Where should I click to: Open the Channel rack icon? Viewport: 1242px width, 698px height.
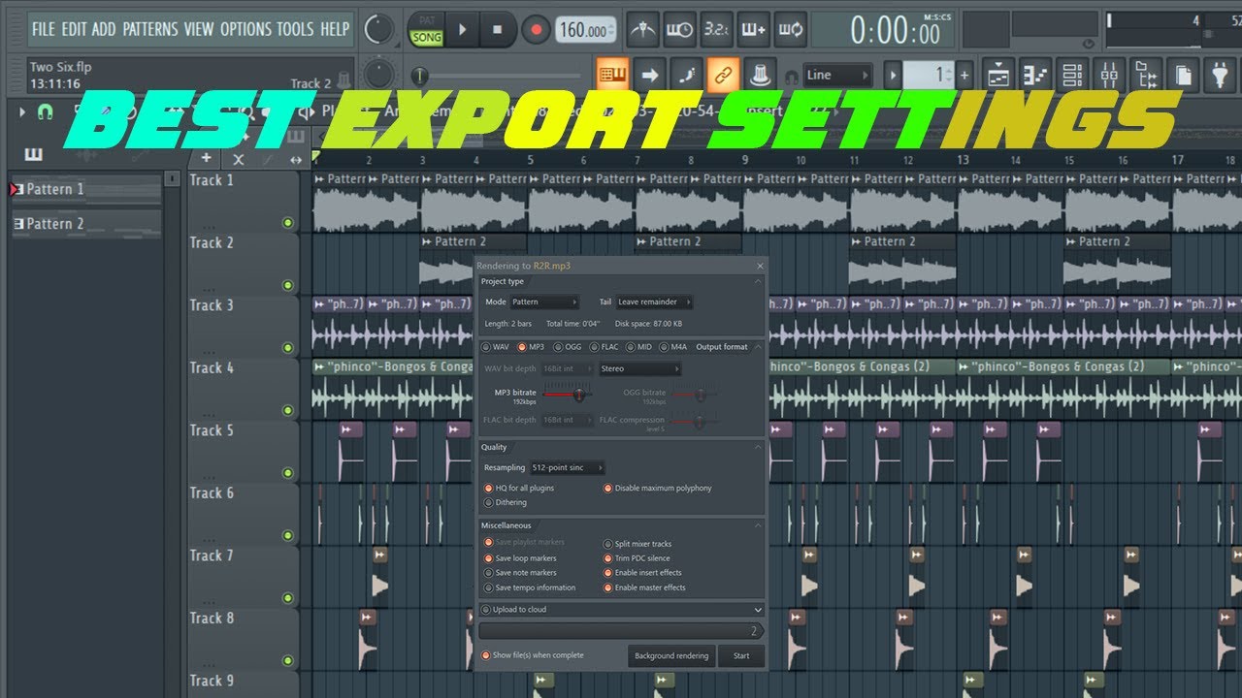pyautogui.click(x=1071, y=75)
